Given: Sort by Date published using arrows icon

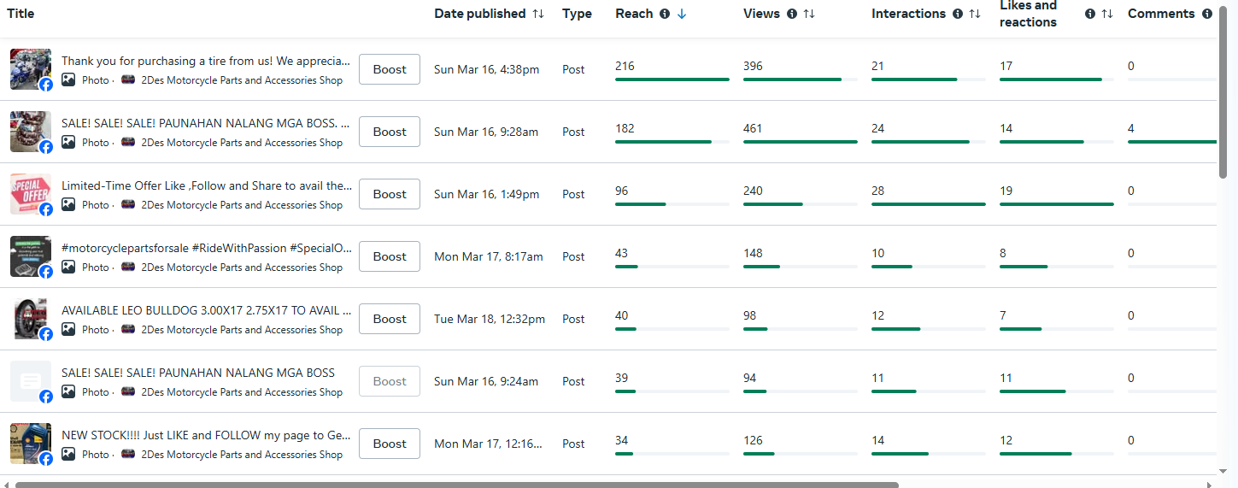Looking at the screenshot, I should (x=538, y=14).
